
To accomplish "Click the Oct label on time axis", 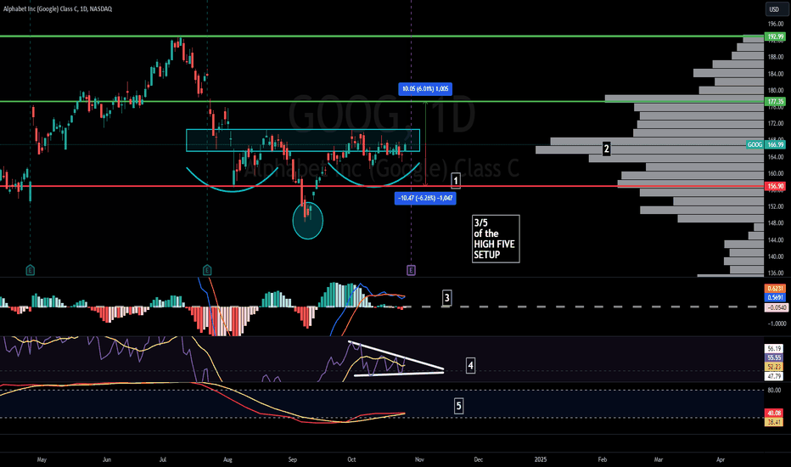I will tap(351, 459).
